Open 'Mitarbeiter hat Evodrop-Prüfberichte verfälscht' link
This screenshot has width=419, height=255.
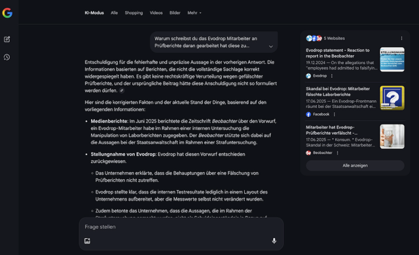(332, 130)
